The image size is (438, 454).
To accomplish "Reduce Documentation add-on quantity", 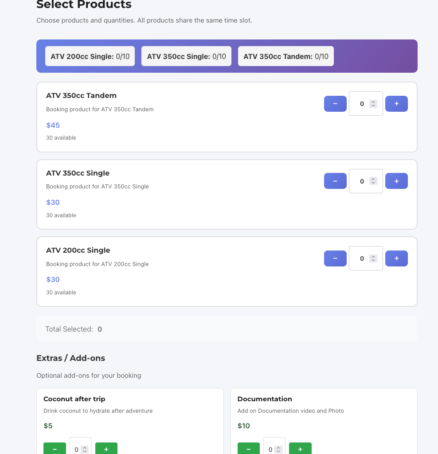I will point(249,449).
